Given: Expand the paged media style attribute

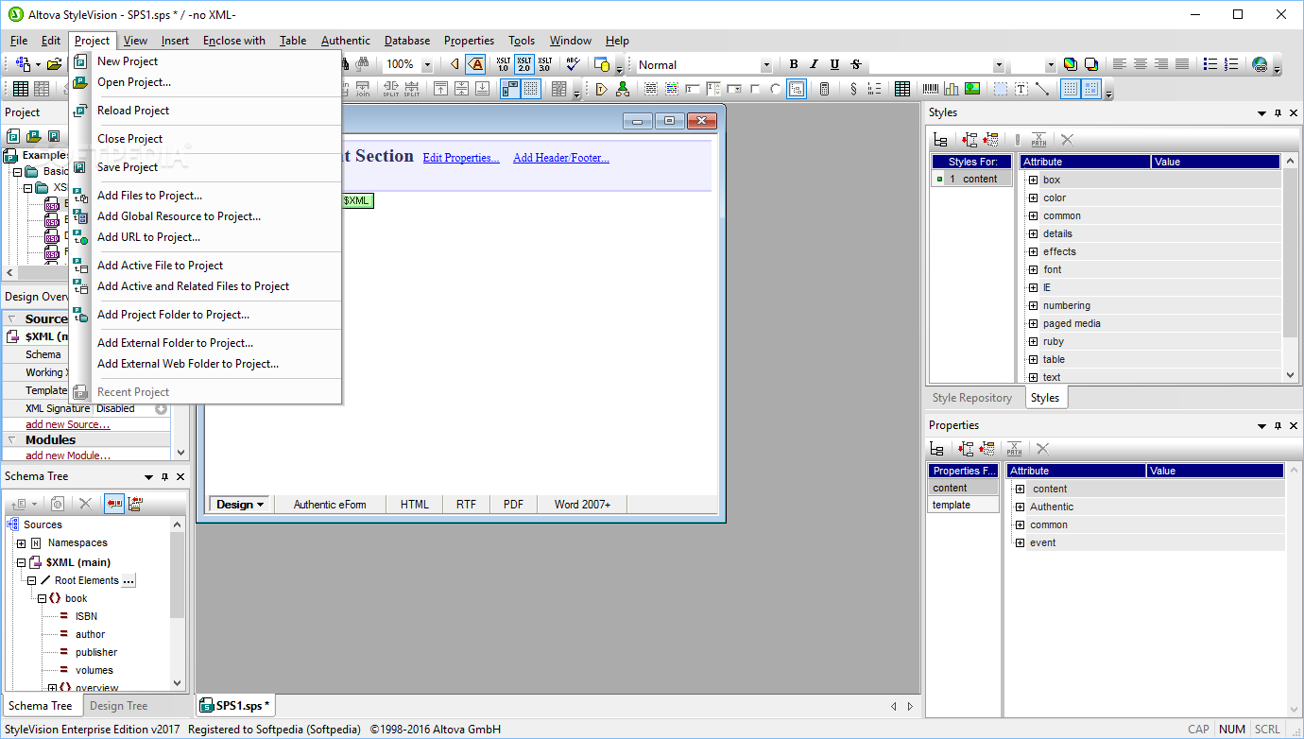Looking at the screenshot, I should click(1034, 323).
